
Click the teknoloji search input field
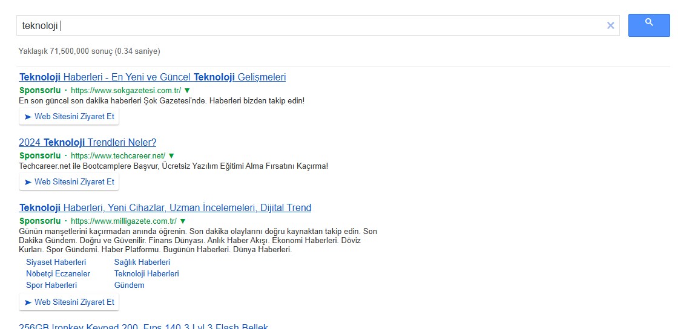click(303, 25)
